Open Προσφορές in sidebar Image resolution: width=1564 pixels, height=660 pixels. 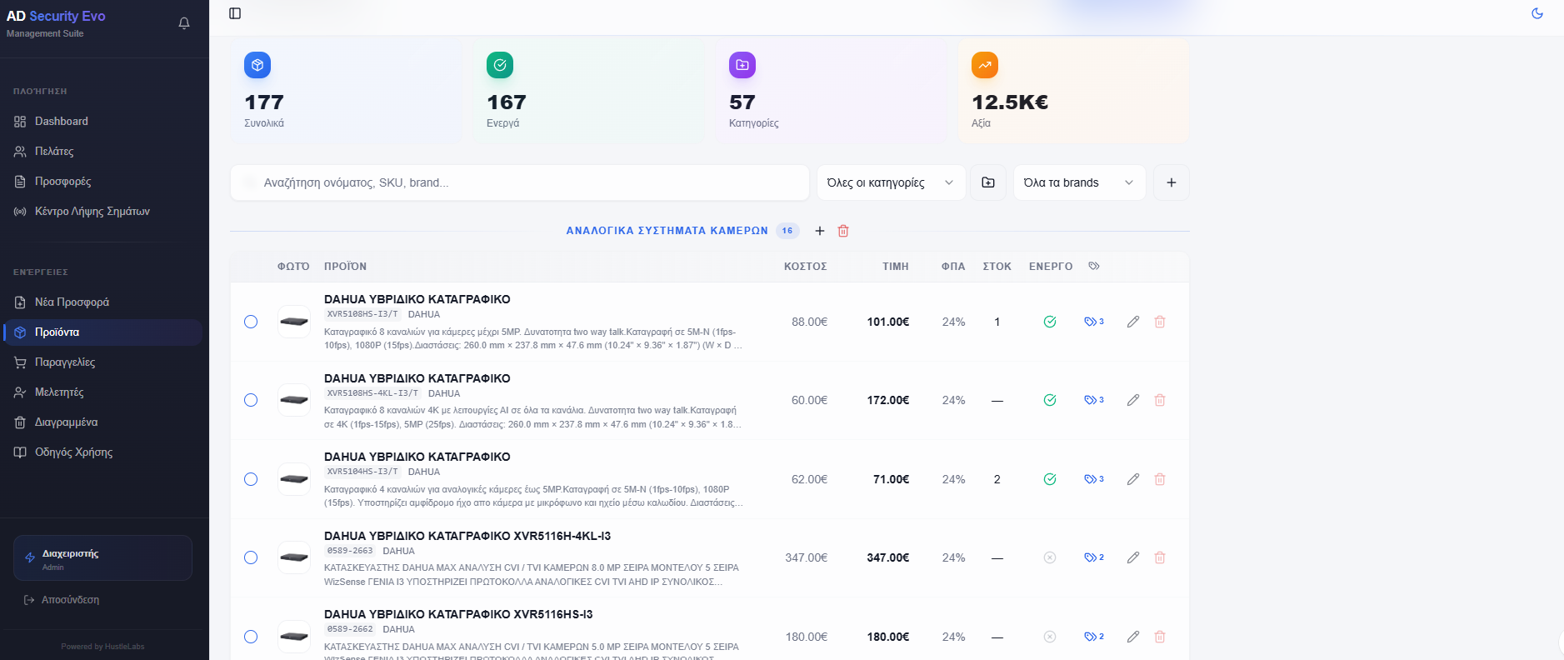pyautogui.click(x=102, y=182)
